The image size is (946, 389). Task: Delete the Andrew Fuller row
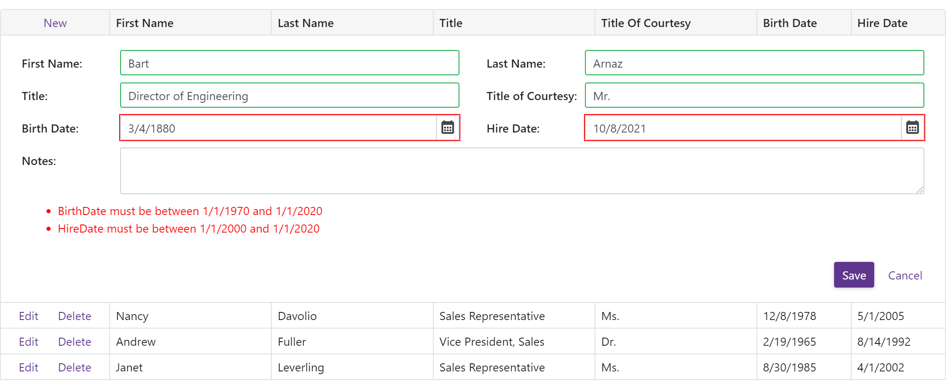[74, 342]
